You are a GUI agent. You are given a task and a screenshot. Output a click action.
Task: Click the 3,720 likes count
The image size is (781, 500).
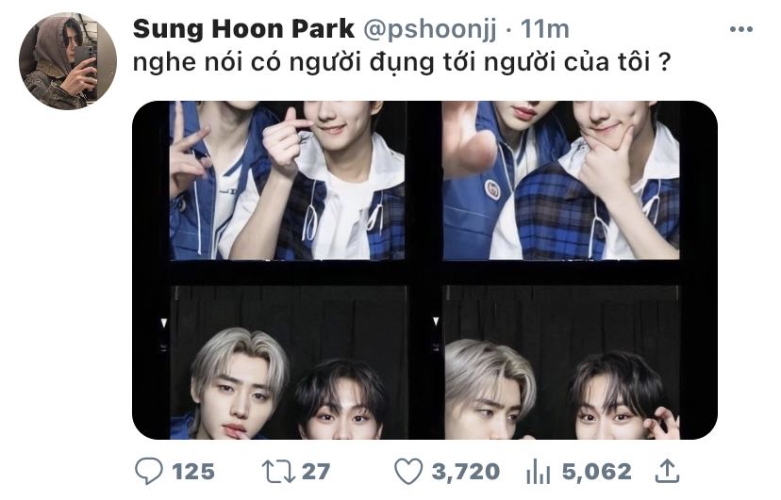[x=465, y=471]
